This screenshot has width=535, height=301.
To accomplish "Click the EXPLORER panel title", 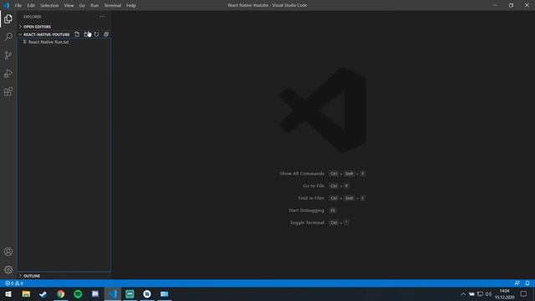I will [x=33, y=17].
